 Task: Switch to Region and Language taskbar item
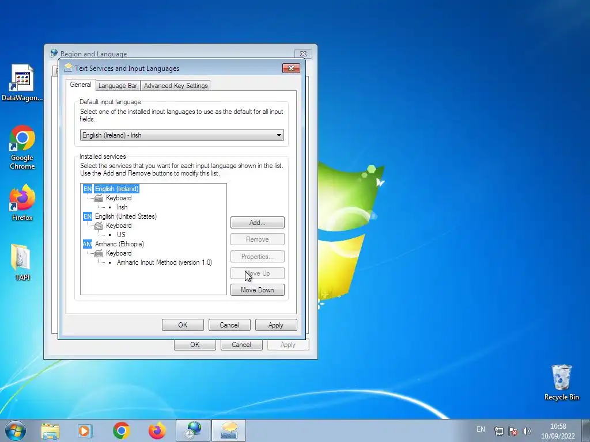coord(193,430)
